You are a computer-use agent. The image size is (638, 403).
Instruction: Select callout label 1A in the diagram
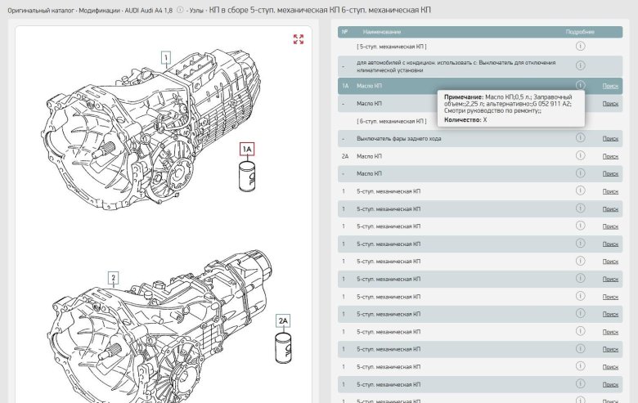(247, 149)
